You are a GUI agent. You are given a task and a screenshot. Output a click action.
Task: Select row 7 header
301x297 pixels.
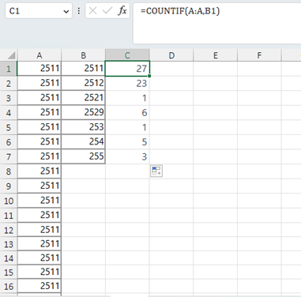point(9,156)
